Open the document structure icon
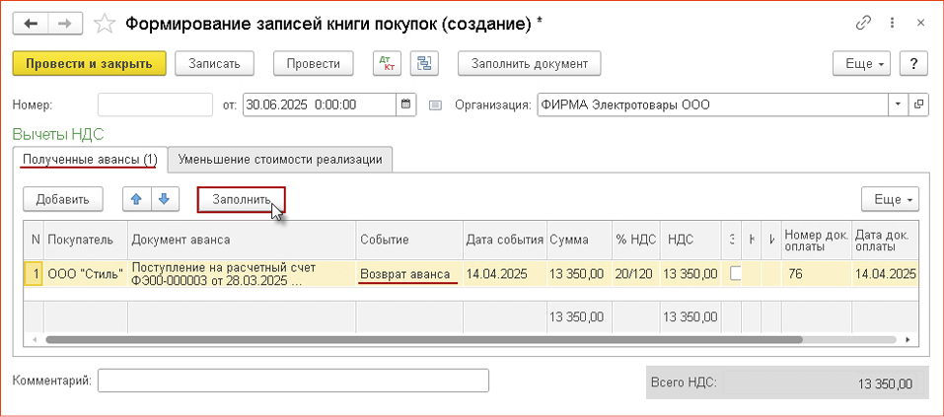The height and width of the screenshot is (417, 944). 425,63
